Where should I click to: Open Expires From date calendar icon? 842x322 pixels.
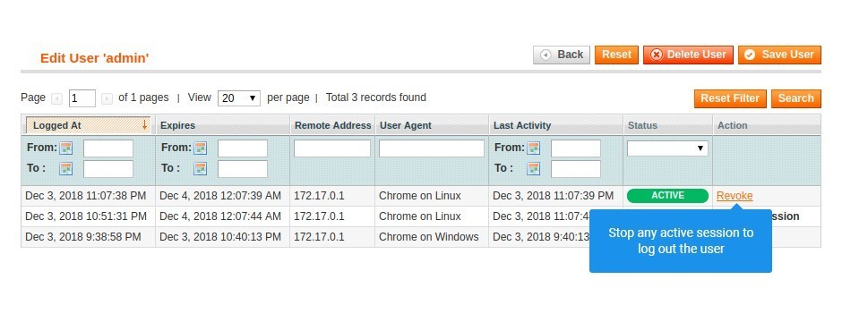[x=201, y=148]
